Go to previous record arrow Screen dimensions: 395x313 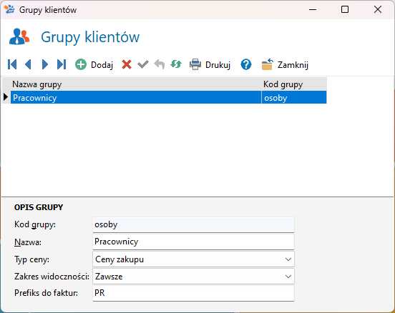(28, 64)
